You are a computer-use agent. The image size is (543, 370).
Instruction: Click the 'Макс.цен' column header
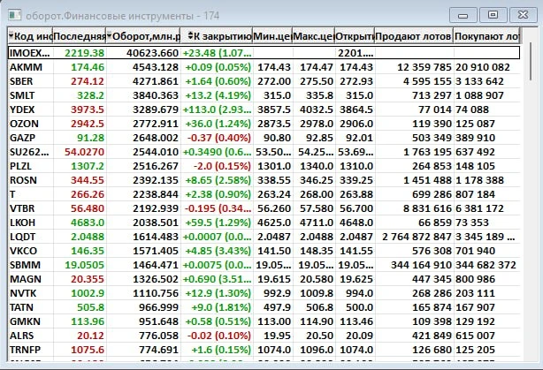(314, 36)
